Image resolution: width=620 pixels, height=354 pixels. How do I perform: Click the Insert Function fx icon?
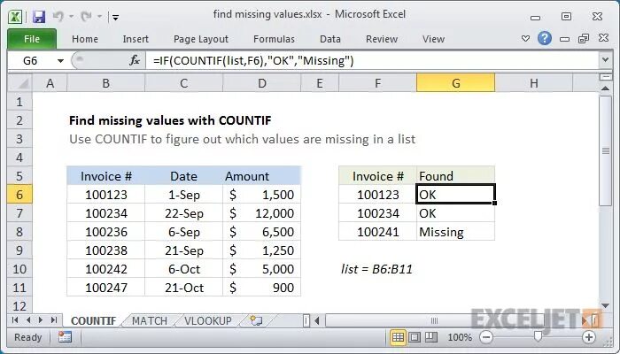135,60
